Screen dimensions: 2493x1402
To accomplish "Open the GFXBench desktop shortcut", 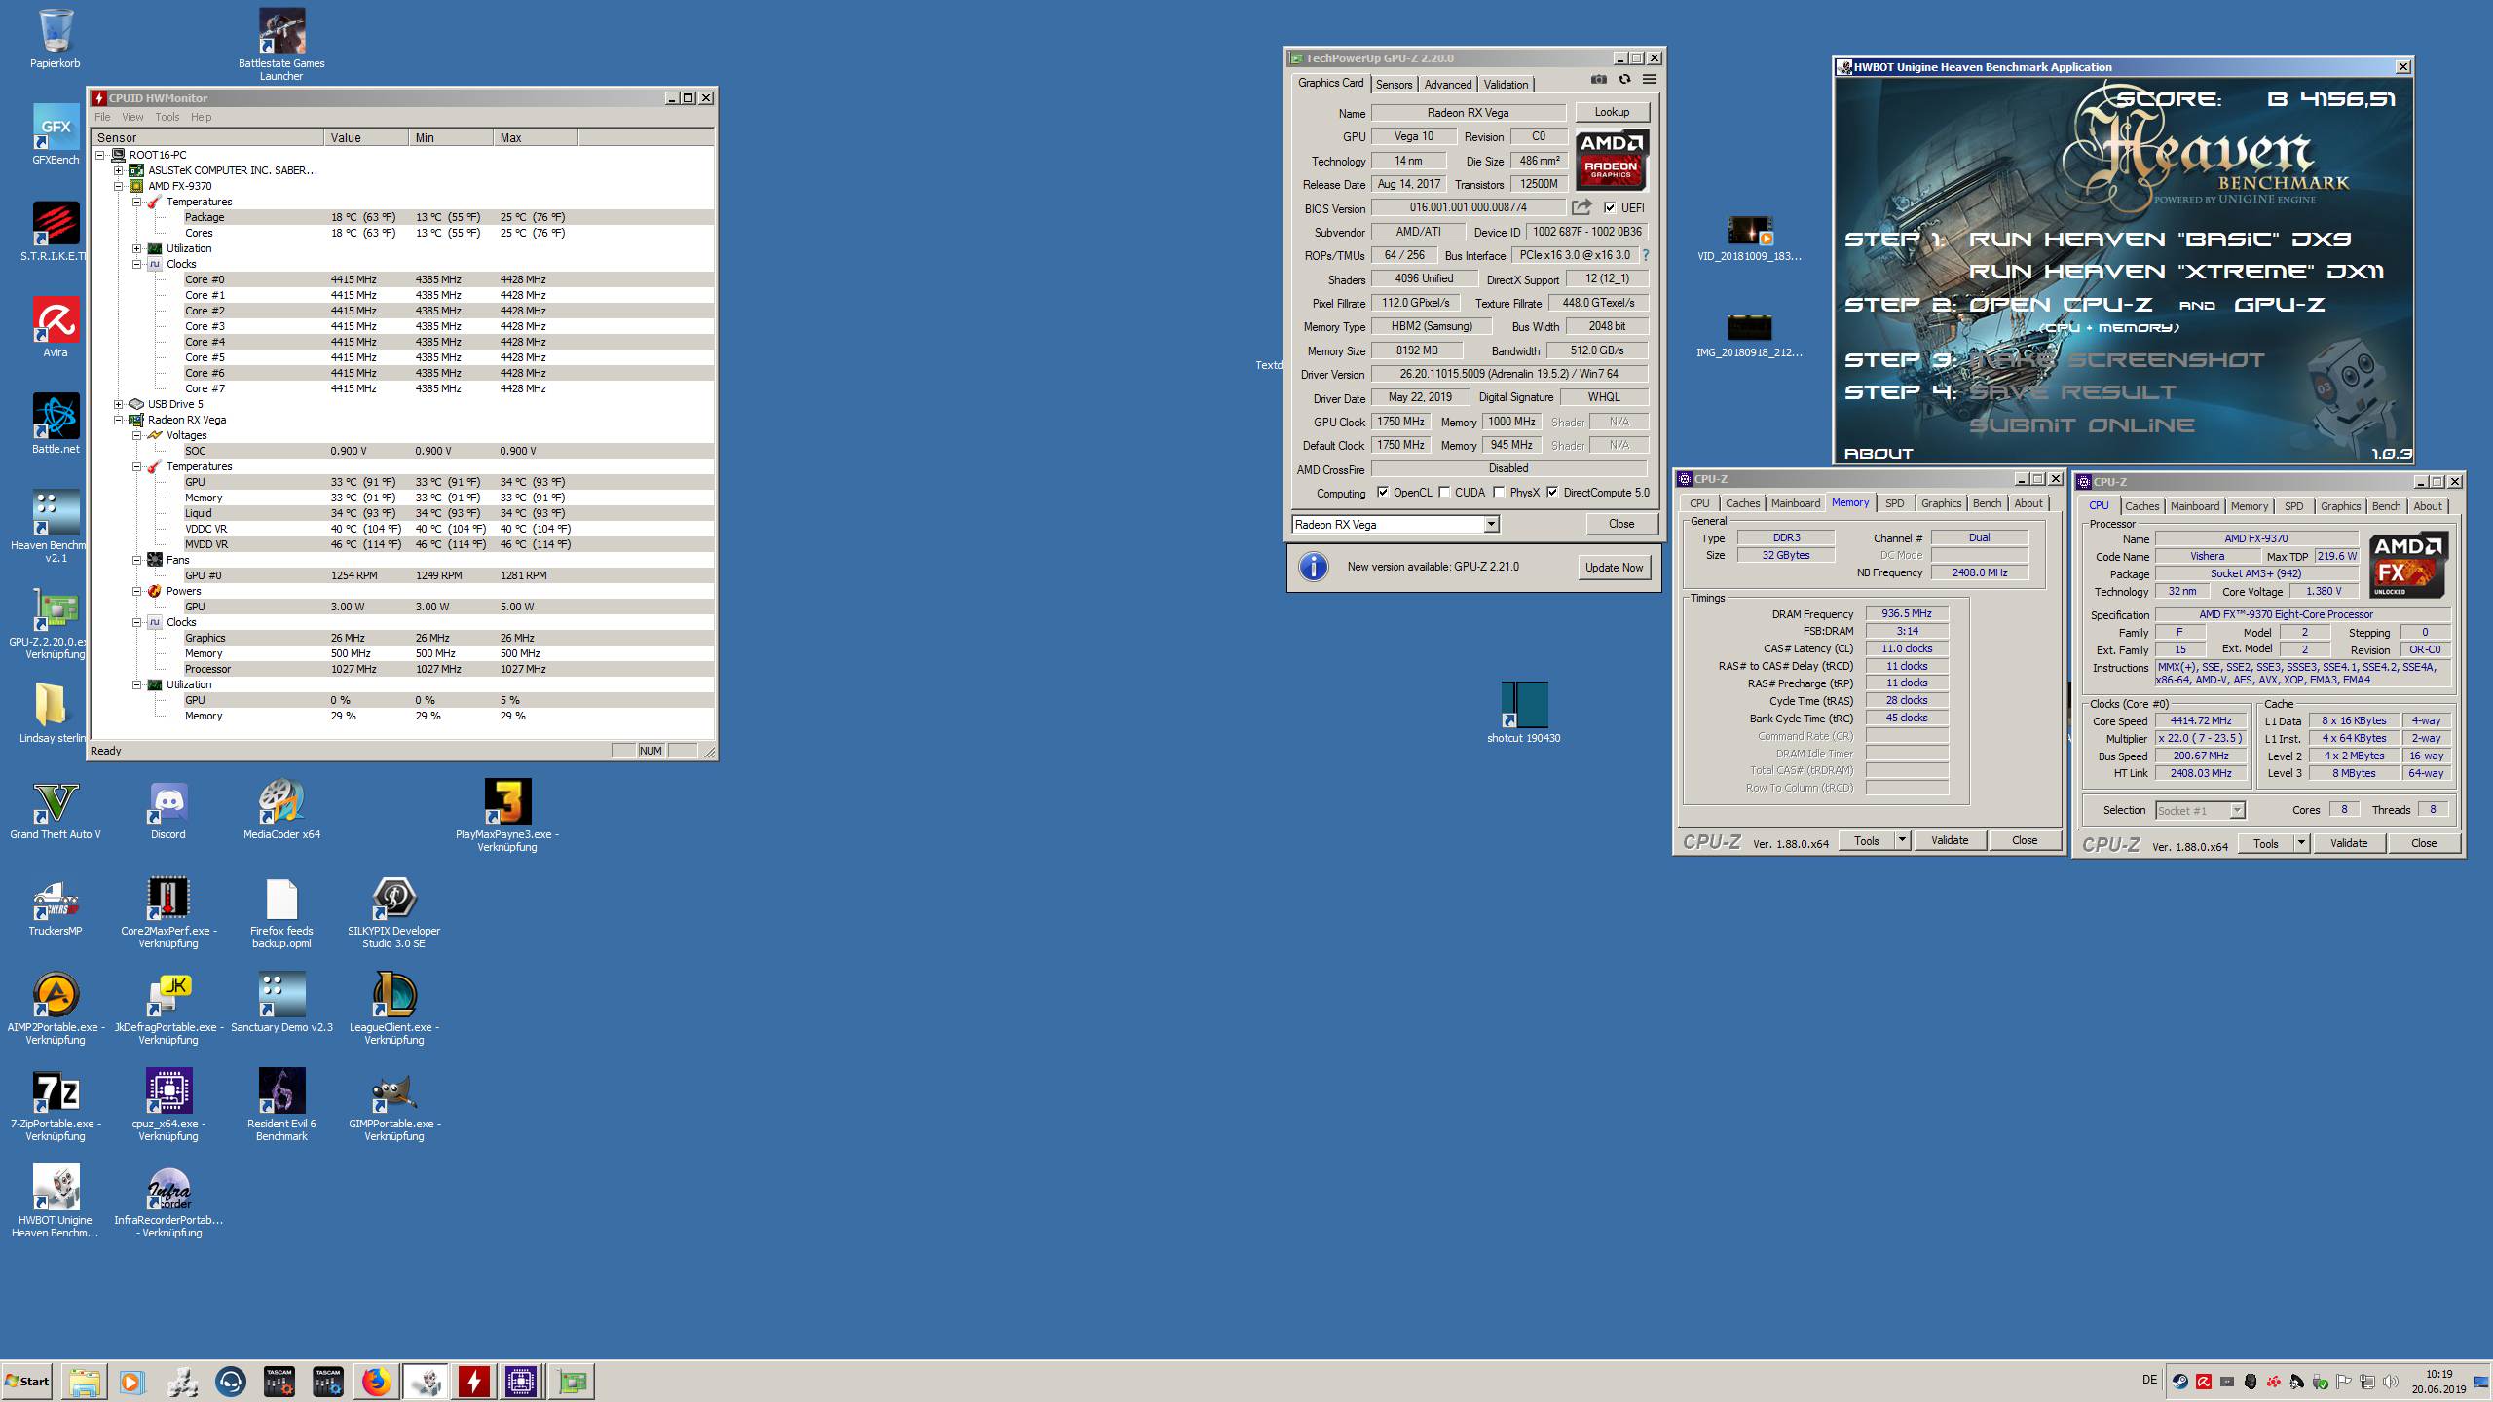I will (x=56, y=127).
